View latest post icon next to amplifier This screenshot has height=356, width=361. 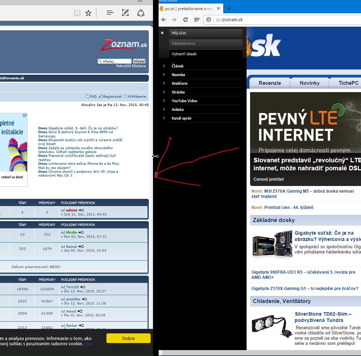(x=84, y=299)
